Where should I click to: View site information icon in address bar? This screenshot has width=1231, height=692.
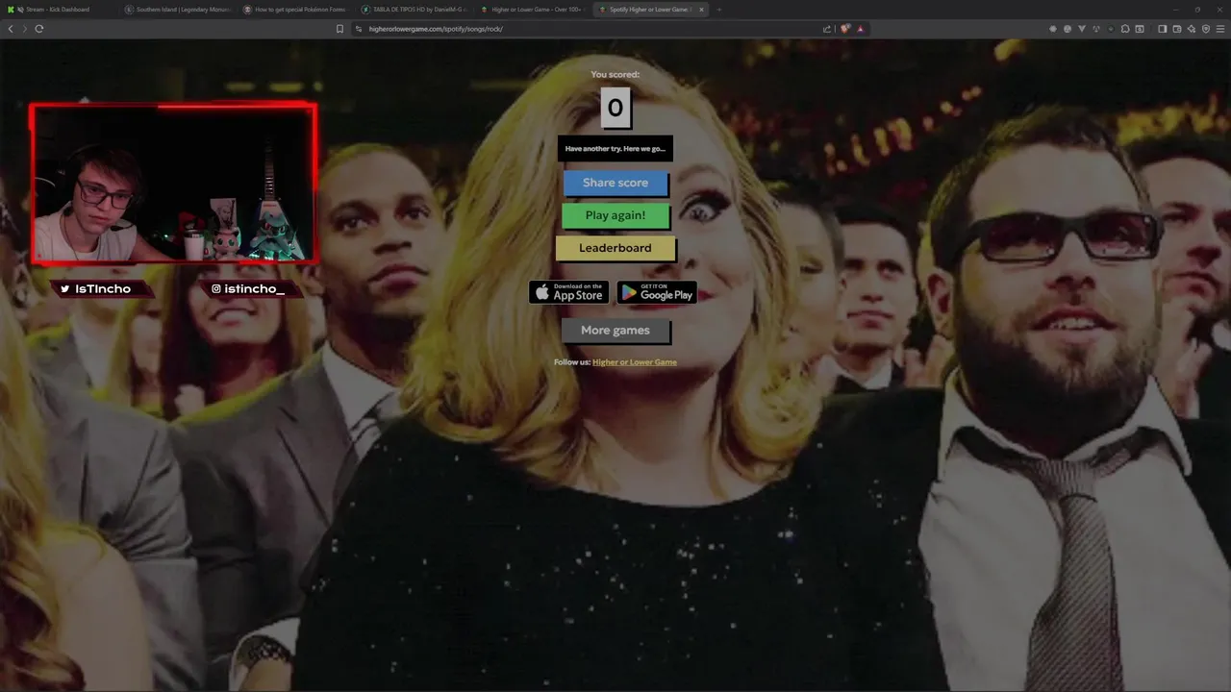click(x=359, y=29)
